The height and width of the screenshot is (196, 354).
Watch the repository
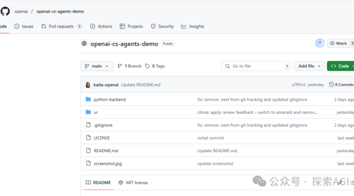tap(340, 43)
